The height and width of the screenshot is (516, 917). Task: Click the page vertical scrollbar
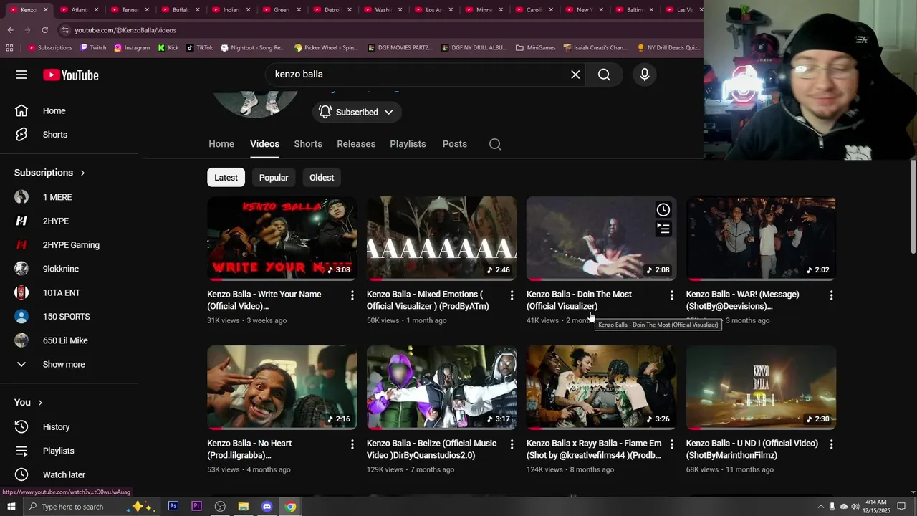click(x=913, y=206)
